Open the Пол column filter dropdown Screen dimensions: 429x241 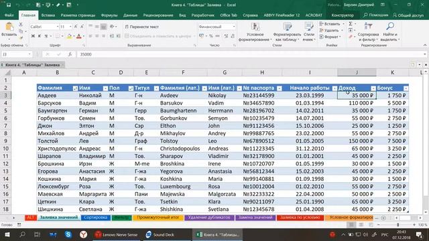click(131, 88)
